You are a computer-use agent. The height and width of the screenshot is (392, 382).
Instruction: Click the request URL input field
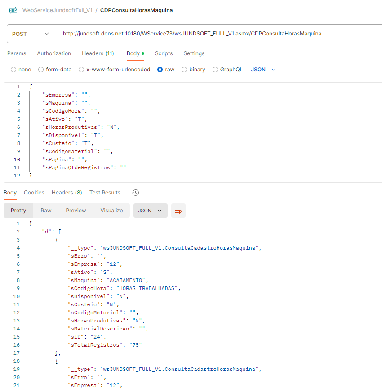point(216,34)
